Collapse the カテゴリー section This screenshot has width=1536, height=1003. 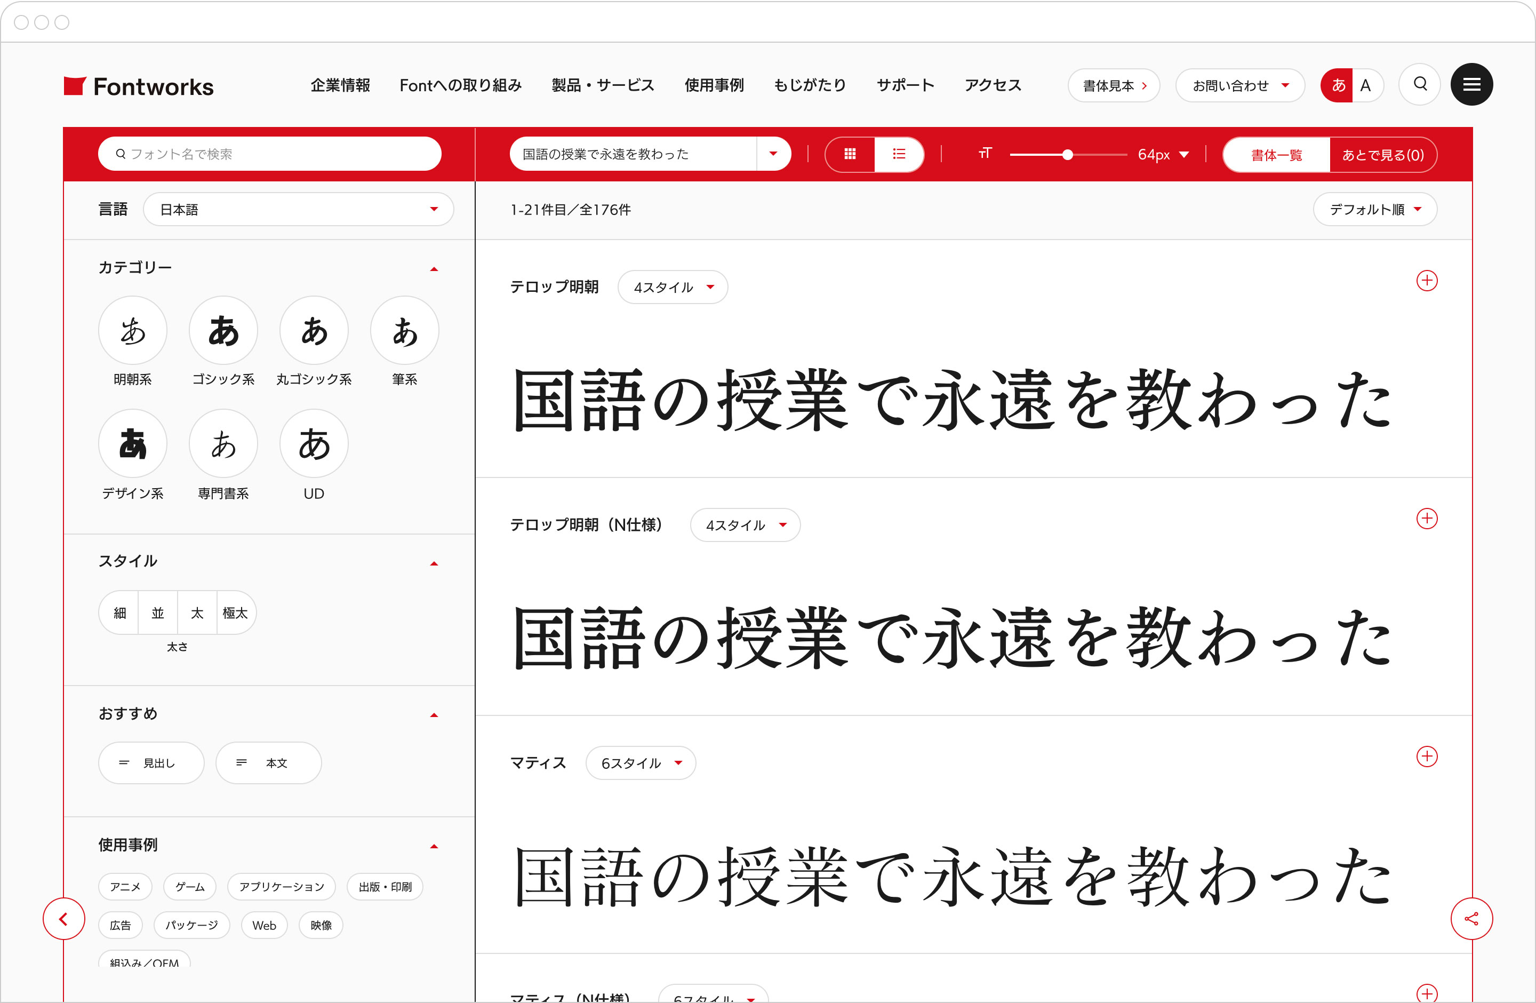click(x=435, y=268)
